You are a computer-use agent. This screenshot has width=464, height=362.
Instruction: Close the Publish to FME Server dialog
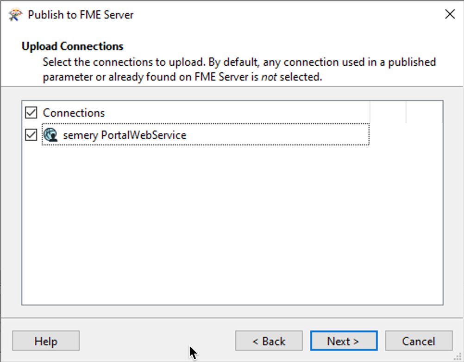tap(450, 14)
